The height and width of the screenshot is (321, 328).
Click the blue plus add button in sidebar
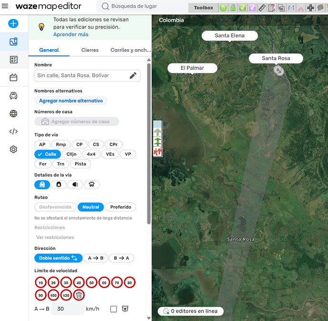point(13,24)
